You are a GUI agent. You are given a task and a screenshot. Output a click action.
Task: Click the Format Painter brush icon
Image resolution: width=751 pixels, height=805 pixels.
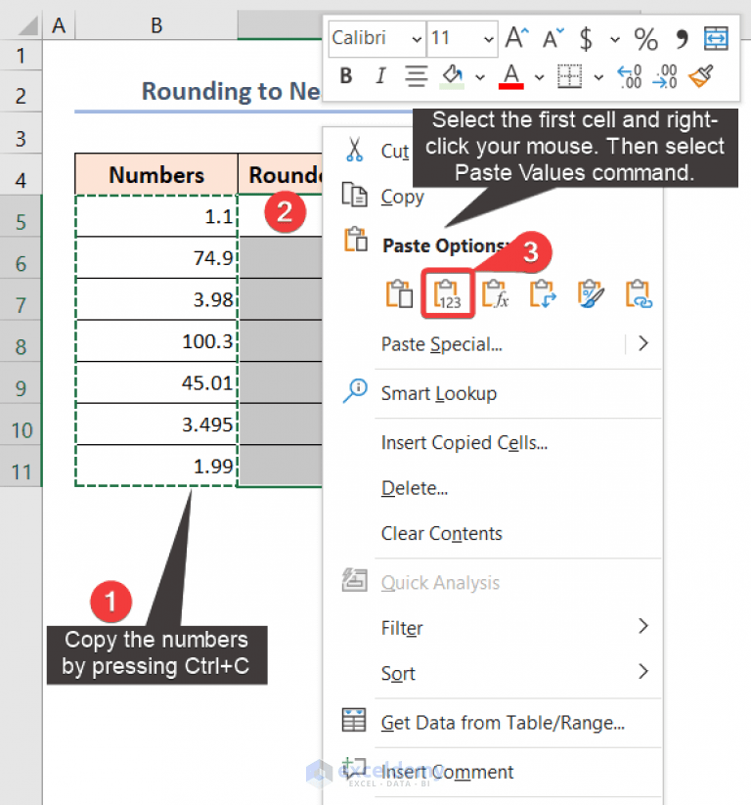701,76
